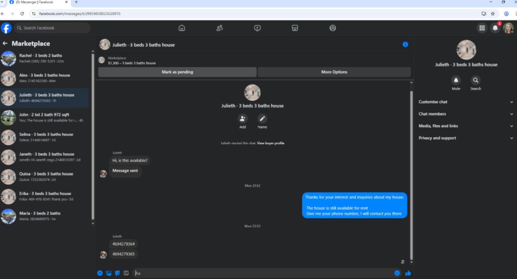Expand the Customise chat section
517x279 pixels.
tap(466, 102)
